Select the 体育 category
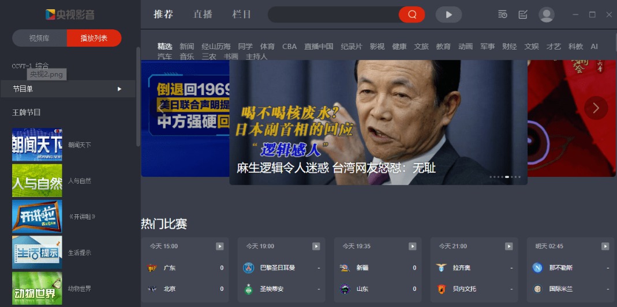This screenshot has height=307, width=617. point(267,46)
